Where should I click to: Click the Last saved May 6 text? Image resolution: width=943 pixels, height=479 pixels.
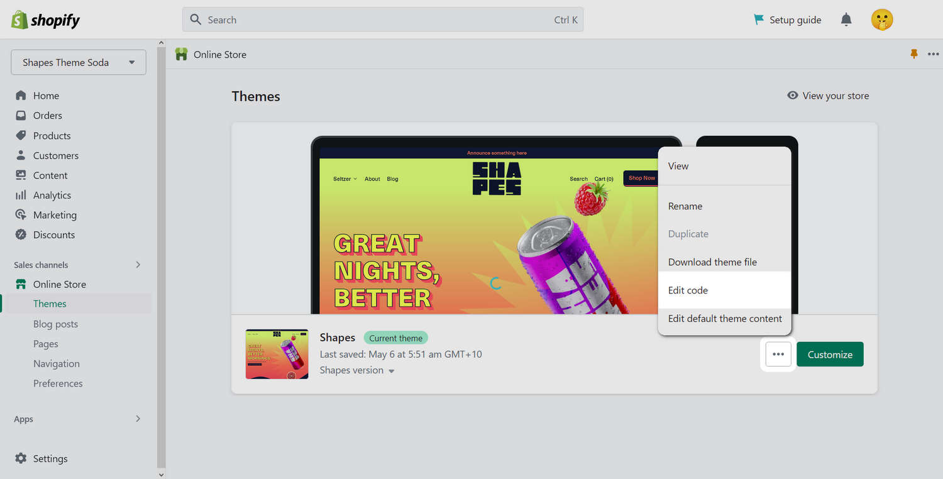(401, 354)
